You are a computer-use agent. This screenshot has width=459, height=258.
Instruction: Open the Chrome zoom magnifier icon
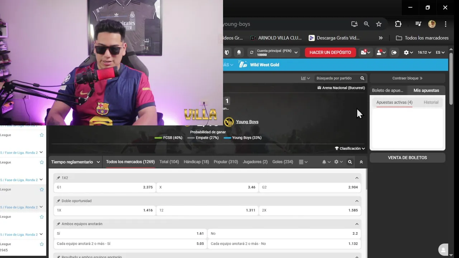pos(366,24)
